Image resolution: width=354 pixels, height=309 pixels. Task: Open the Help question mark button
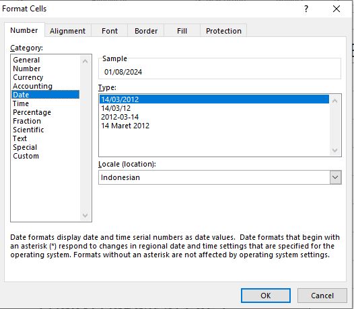[306, 9]
